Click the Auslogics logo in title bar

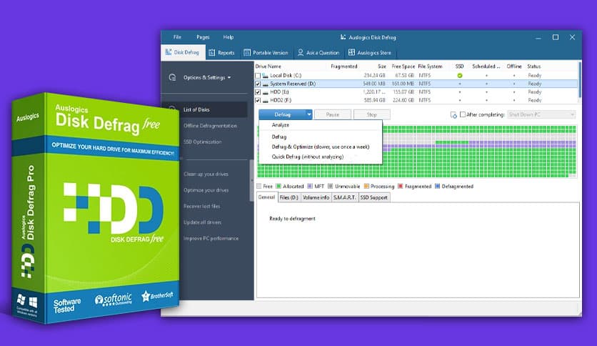pyautogui.click(x=343, y=37)
